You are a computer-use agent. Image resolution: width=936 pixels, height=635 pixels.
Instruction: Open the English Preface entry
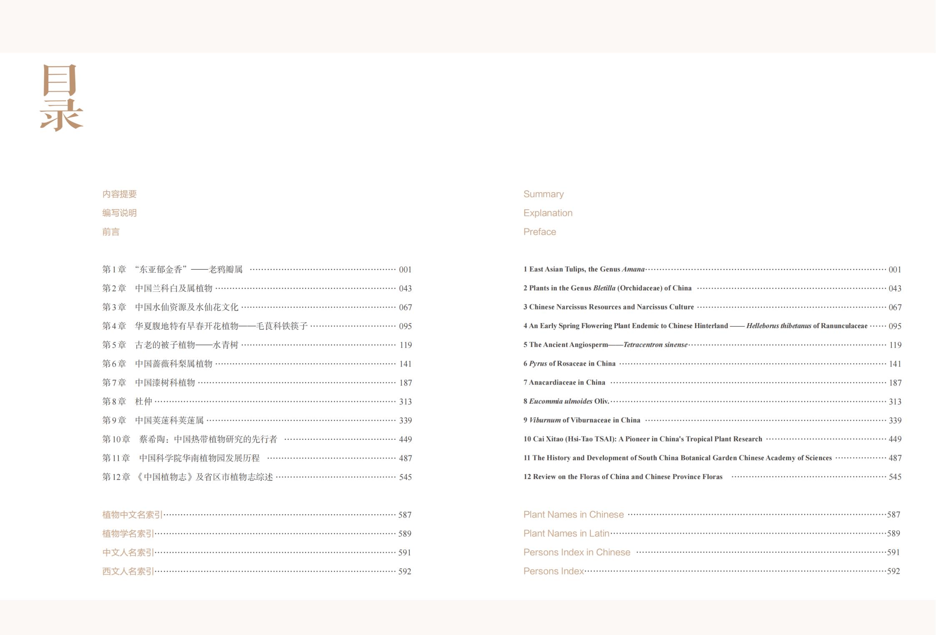540,232
